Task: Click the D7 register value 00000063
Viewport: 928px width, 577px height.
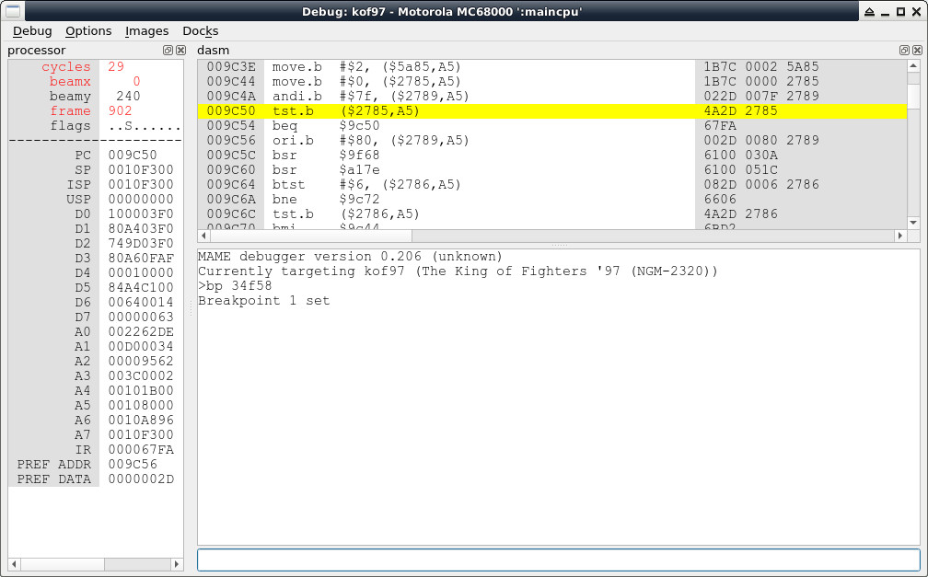Action: click(141, 317)
